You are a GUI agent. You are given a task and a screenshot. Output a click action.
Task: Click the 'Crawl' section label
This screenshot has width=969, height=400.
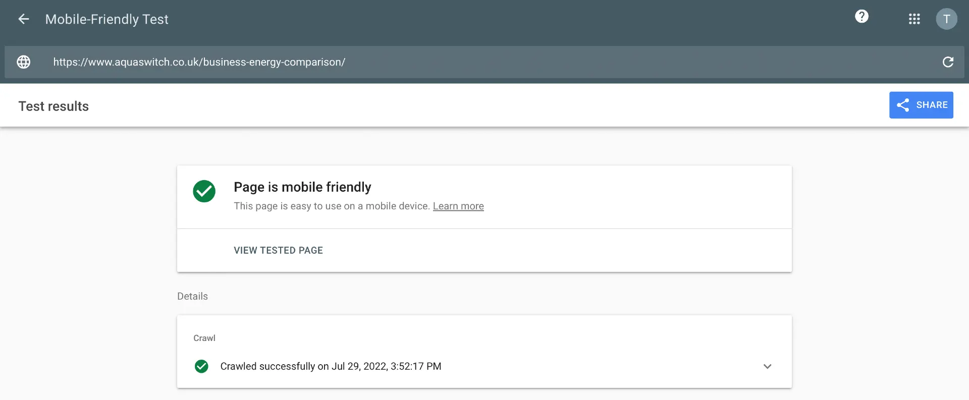coord(204,338)
